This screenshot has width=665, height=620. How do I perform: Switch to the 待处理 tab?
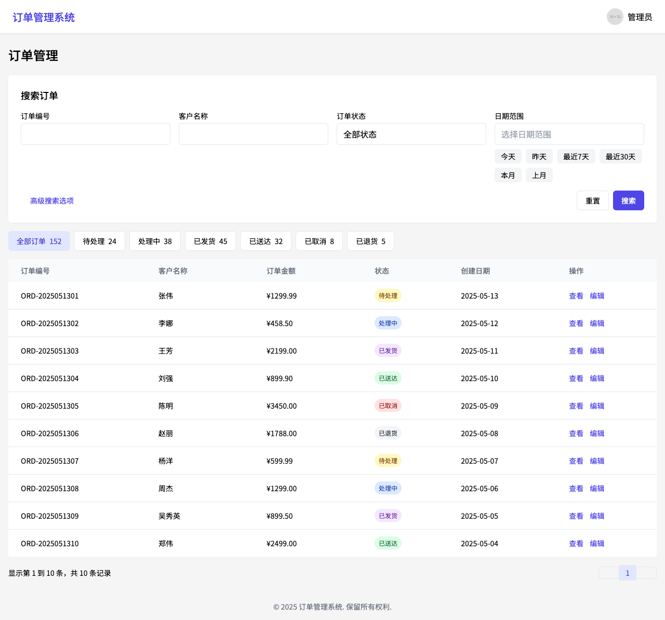pos(99,241)
